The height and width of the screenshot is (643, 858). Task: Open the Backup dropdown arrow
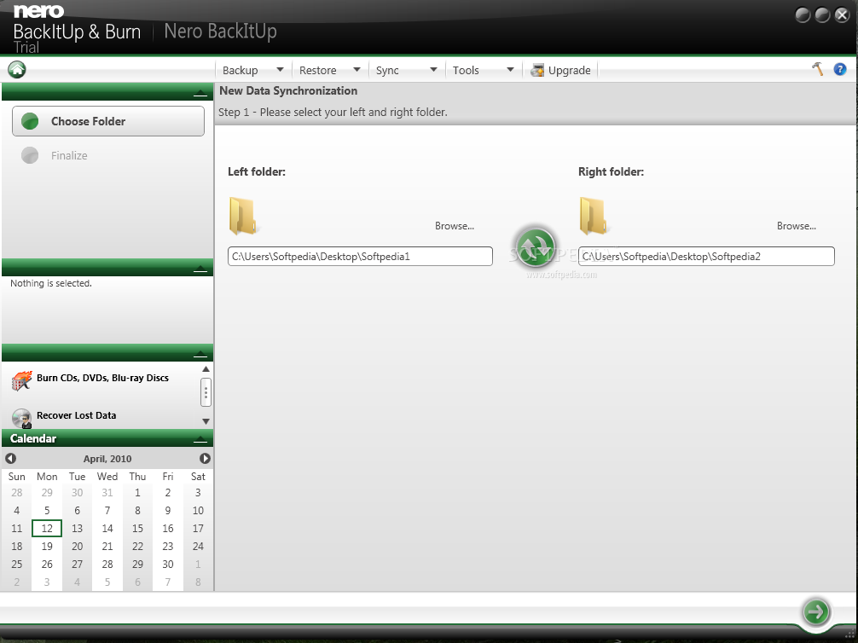tap(280, 69)
